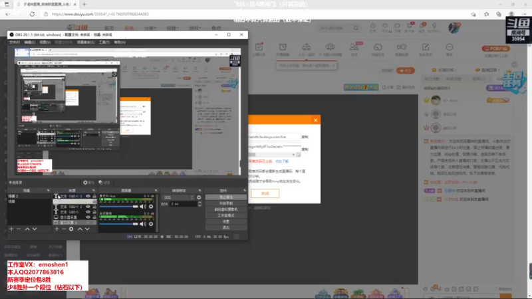Screen dimensions: 532x299
Task: Pop out the Sources dock panel
Action: click(94, 191)
